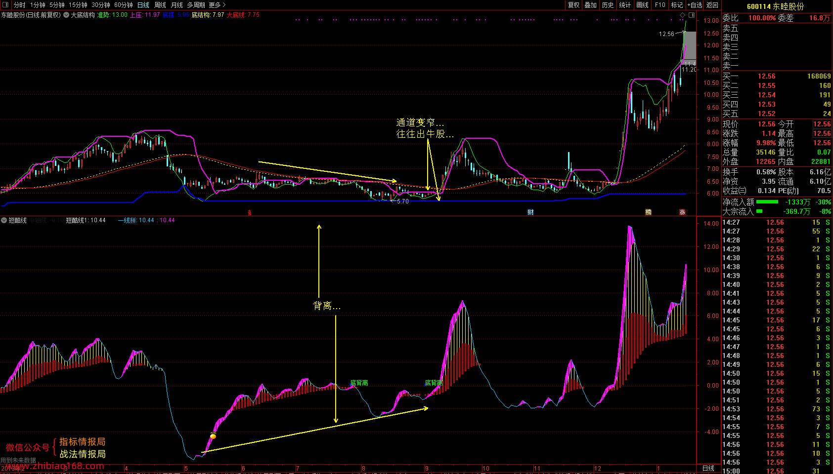Click the 大宗流入 green progress bar

pos(759,211)
